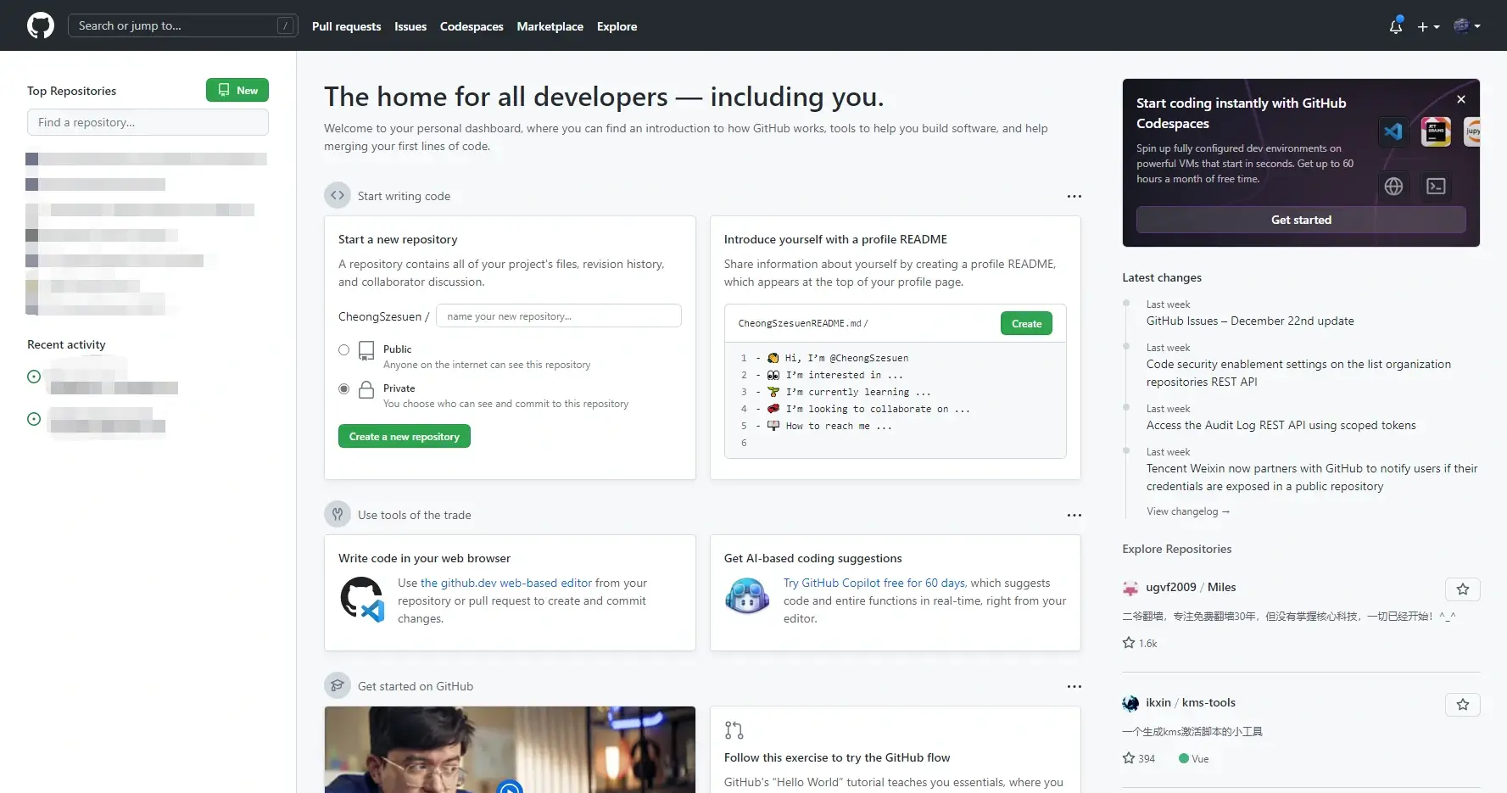Click the GitHub Copilot mascot icon
The height and width of the screenshot is (793, 1507).
click(746, 595)
